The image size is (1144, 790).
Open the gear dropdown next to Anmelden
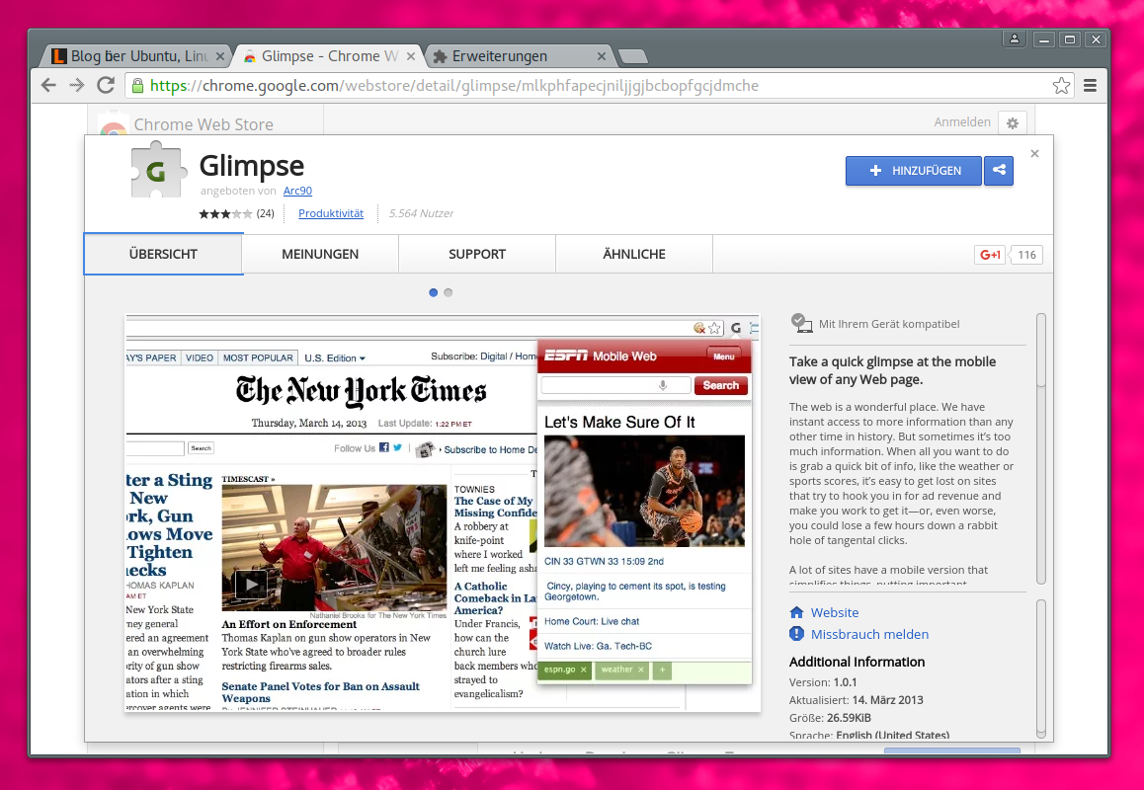1013,123
